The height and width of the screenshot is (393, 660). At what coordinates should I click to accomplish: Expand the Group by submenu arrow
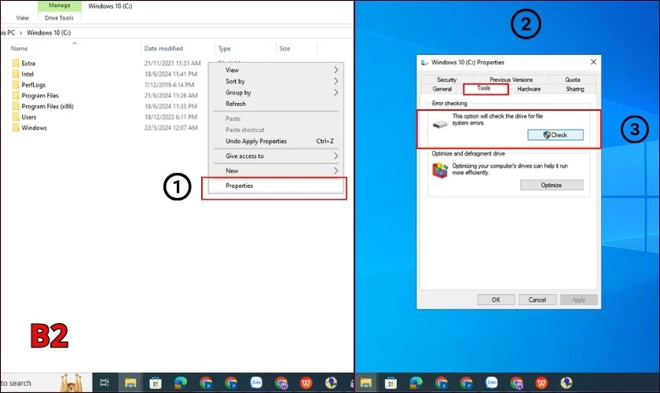point(336,92)
